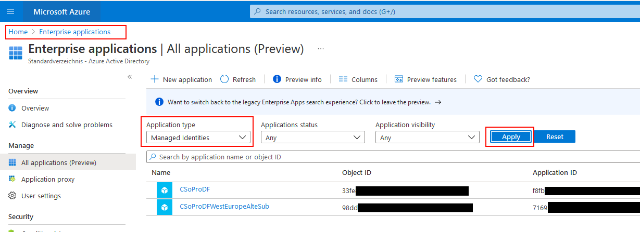Click the Microsoft Azure brand title
The width and height of the screenshot is (640, 232).
(61, 11)
